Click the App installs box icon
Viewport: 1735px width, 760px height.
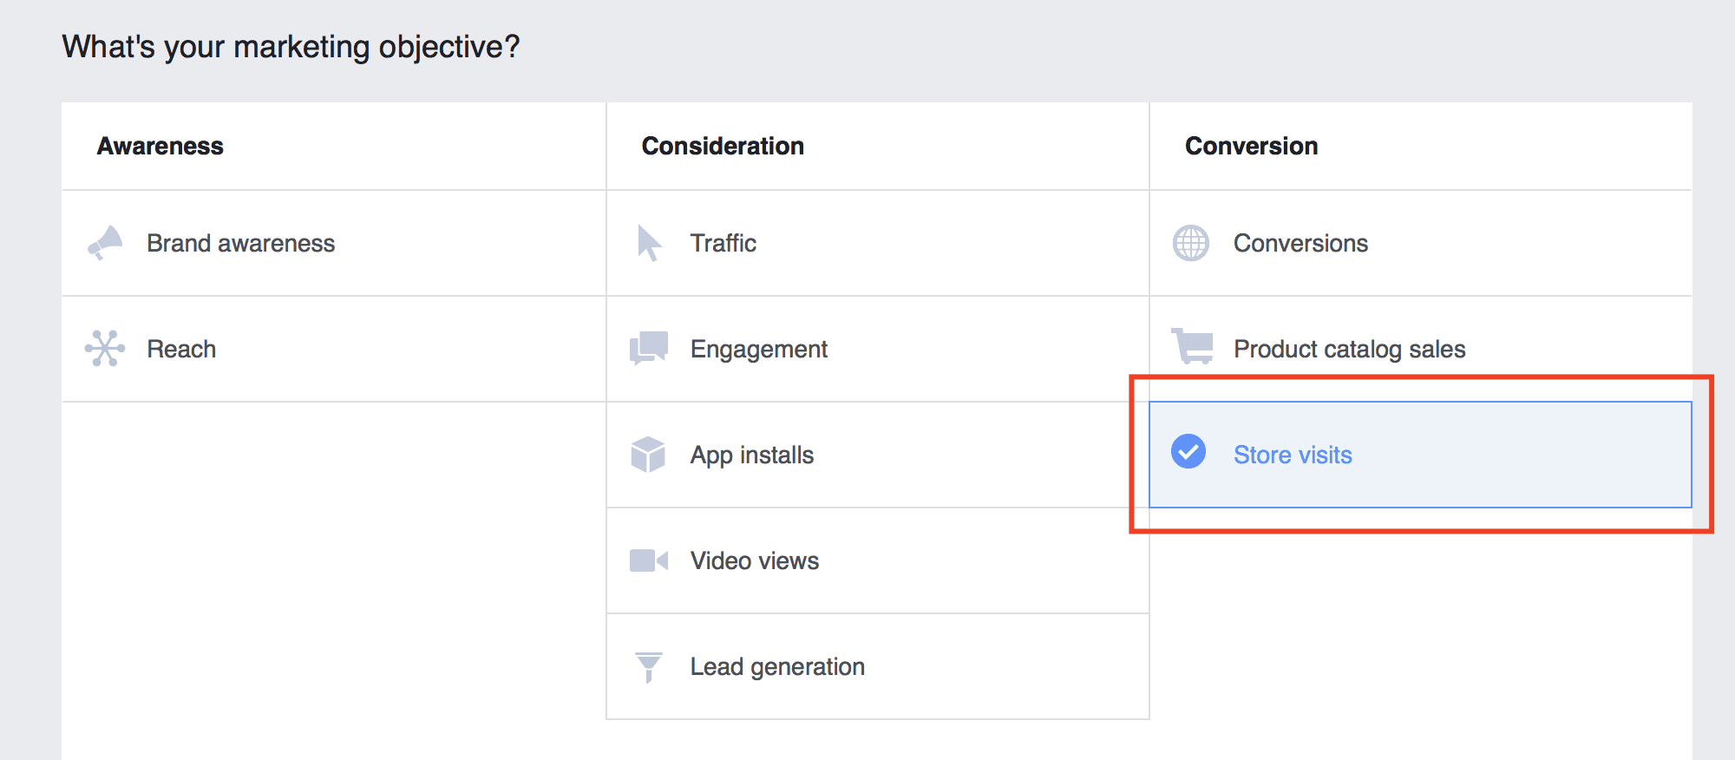pos(648,455)
